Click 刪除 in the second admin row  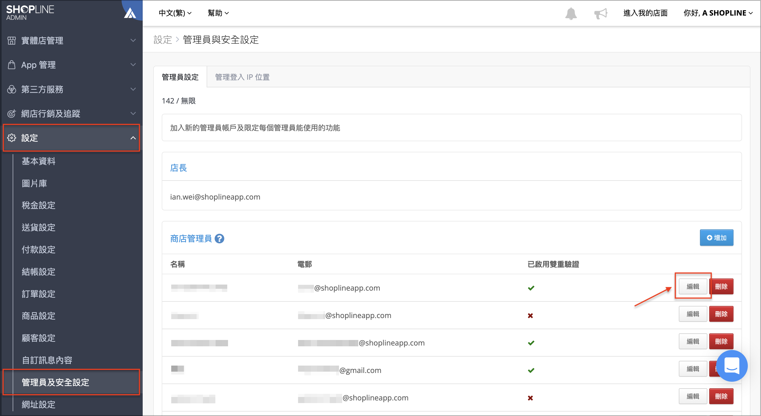coord(721,314)
